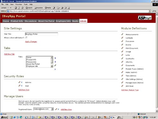The width and height of the screenshot is (158, 119).
Task: Click the Site Title input field
Action: (41, 34)
